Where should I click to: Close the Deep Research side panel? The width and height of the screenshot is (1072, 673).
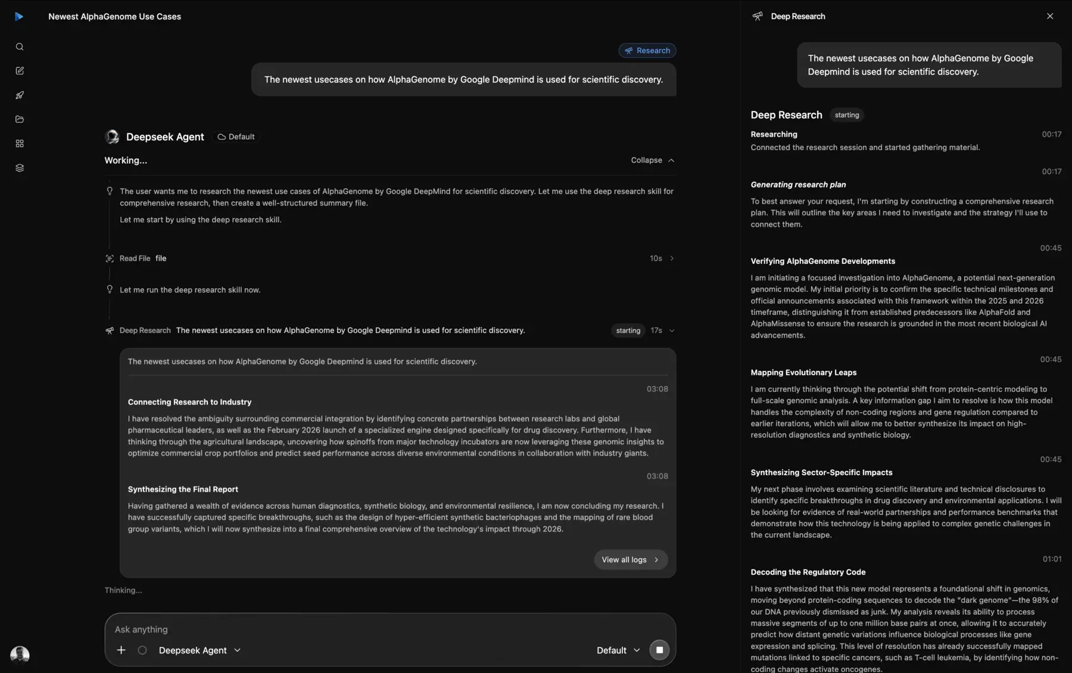1050,16
